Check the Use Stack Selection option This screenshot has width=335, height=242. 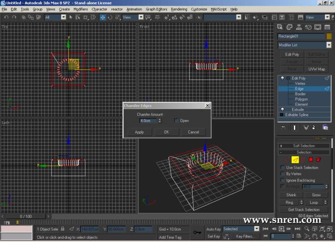click(282, 168)
